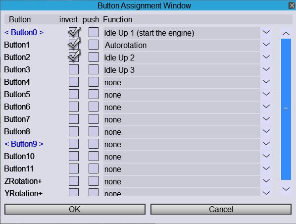Close the Button Assignment Window
The image size is (296, 224).
[292, 5]
